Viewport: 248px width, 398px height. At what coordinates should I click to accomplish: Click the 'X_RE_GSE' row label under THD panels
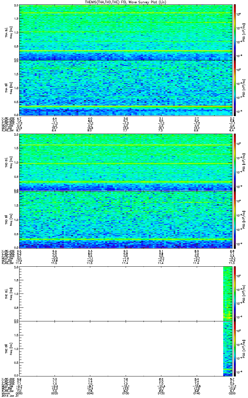(8, 251)
